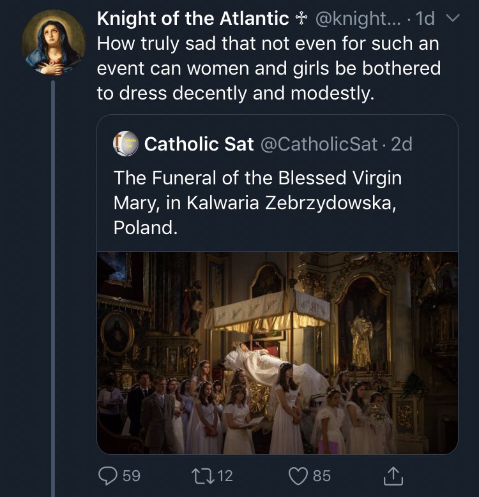The height and width of the screenshot is (497, 479).
Task: Click the 2d quoted-tweet timestamp
Action: [x=402, y=144]
